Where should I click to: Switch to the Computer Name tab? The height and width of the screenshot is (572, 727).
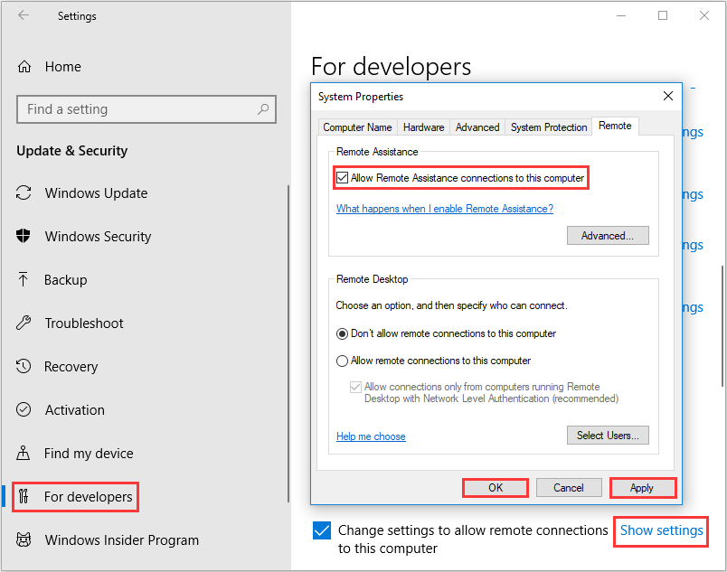(357, 127)
